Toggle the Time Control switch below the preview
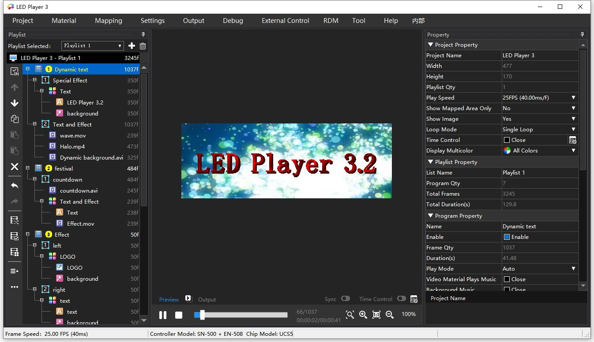This screenshot has height=342, width=594. coord(401,298)
